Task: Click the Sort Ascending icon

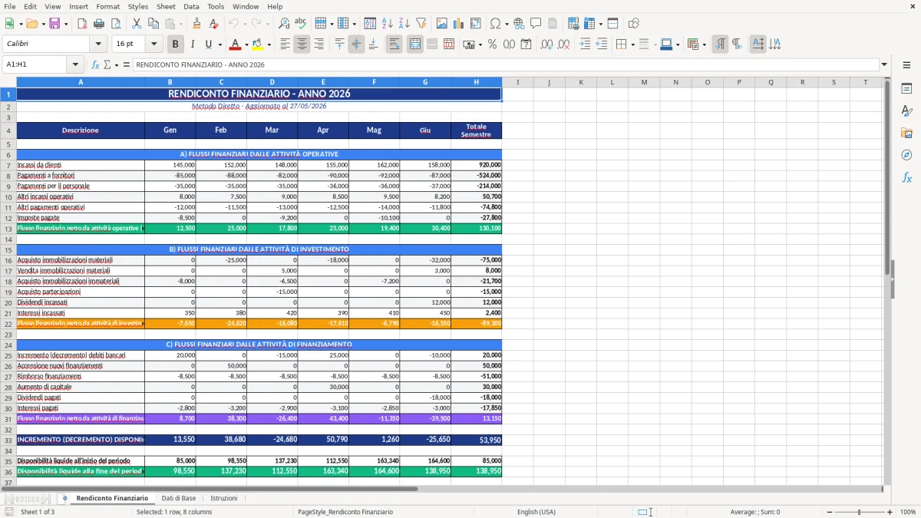Action: coord(387,24)
